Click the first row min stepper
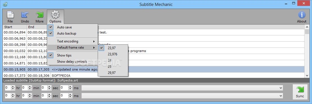This screenshot has height=104, width=312. (30, 88)
